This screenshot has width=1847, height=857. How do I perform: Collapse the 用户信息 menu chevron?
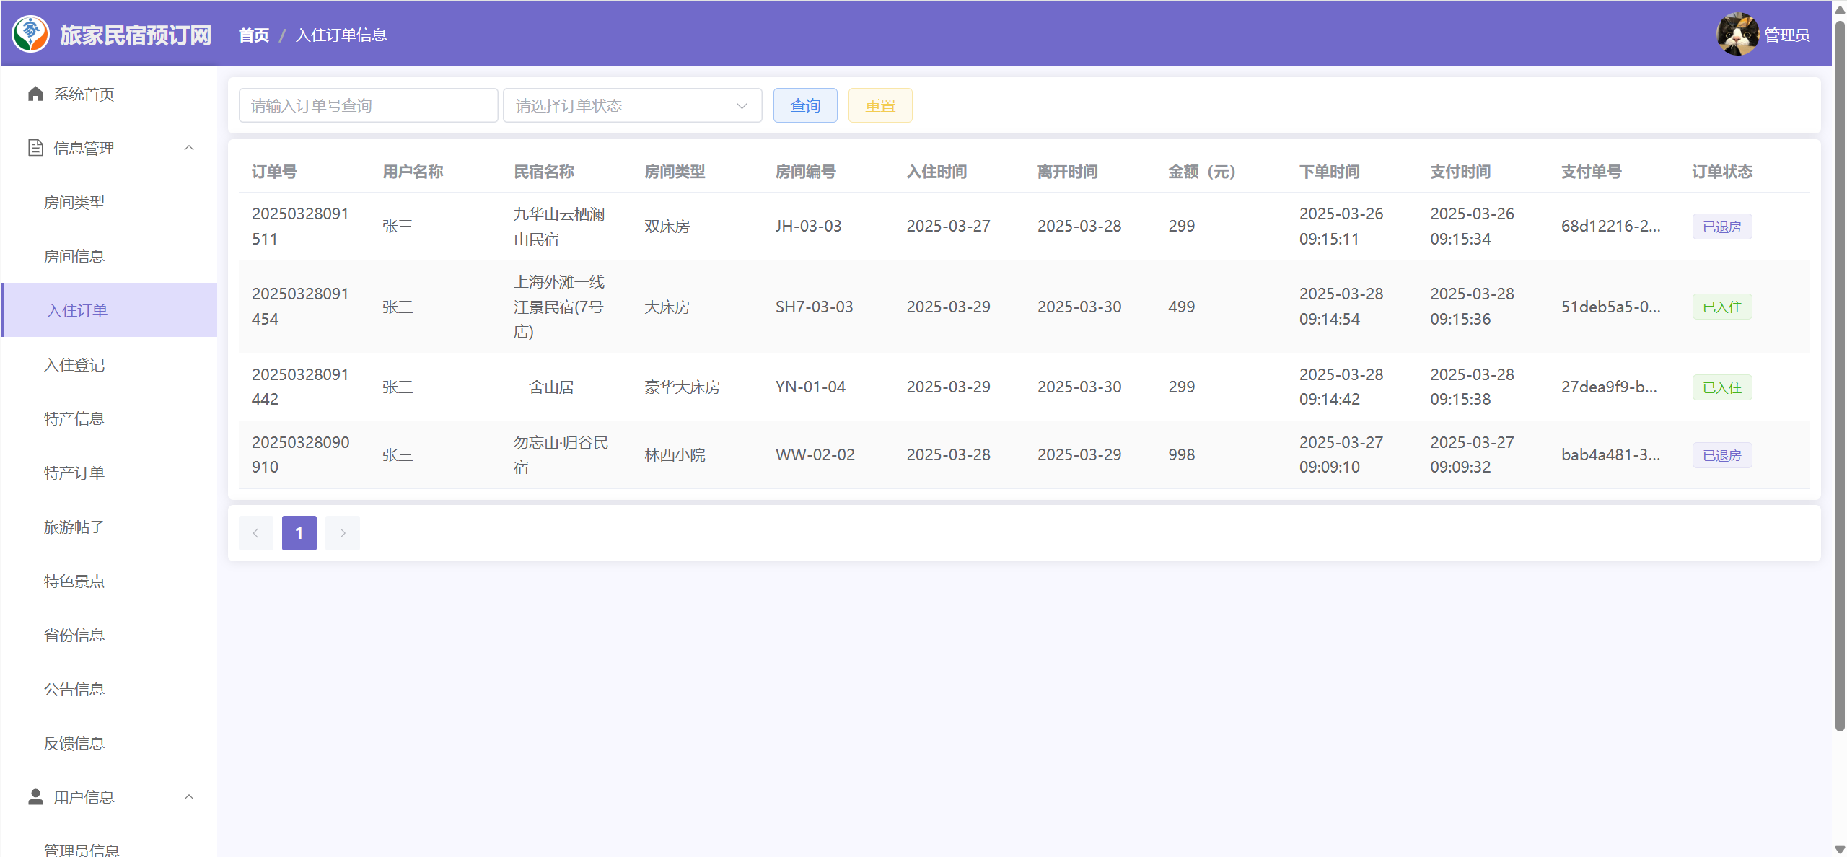189,796
